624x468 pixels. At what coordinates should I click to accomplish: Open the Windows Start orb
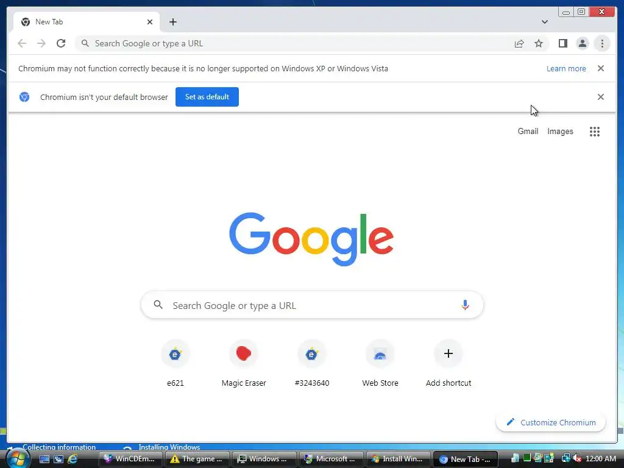pyautogui.click(x=16, y=459)
